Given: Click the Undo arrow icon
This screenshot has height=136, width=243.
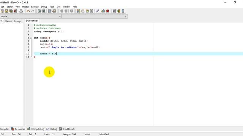Looking at the screenshot, I should click(28, 11).
